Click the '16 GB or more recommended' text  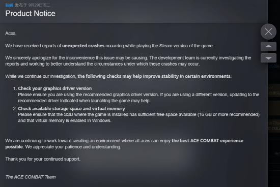[229, 114]
